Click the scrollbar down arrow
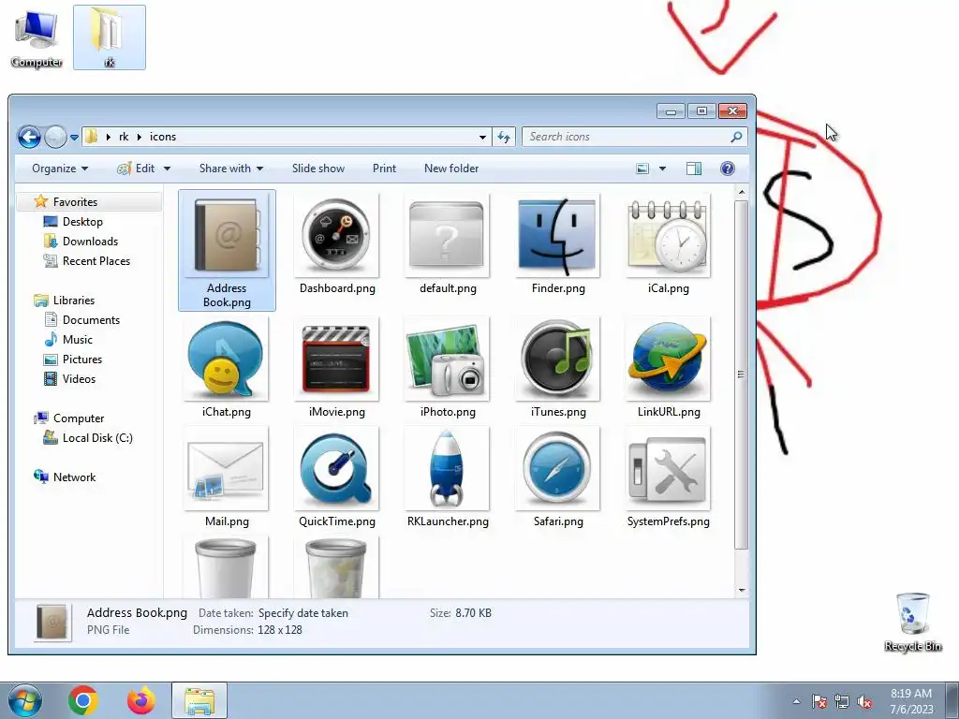959x719 pixels. (x=742, y=590)
